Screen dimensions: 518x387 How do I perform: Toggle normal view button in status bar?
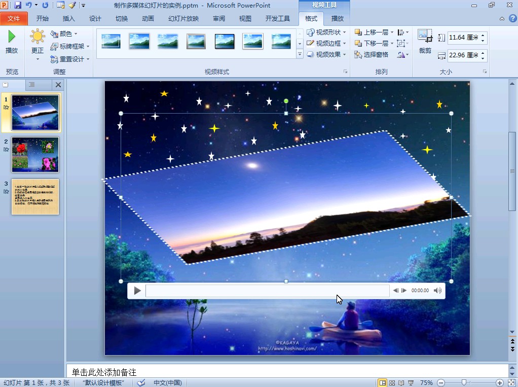(x=382, y=383)
